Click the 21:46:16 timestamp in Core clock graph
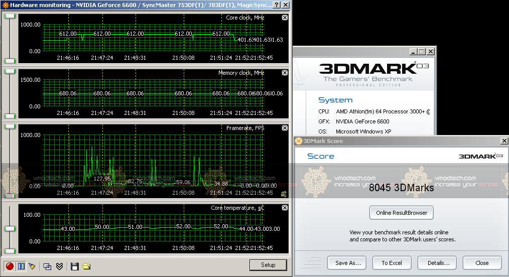 point(68,58)
